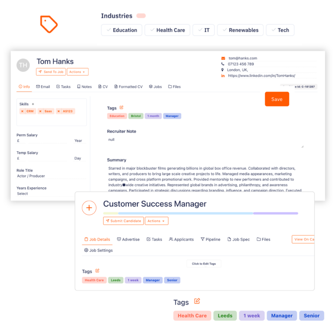The image size is (333, 333).
Task: Click the round plus icon beside job title
Action: click(89, 208)
